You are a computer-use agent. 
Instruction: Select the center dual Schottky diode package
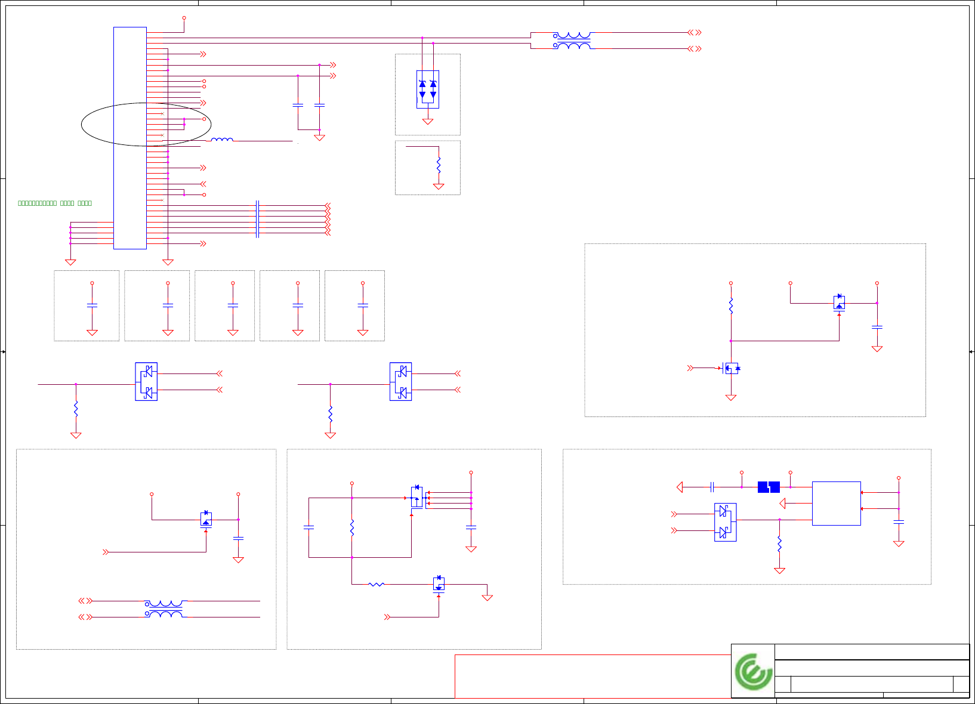pos(401,382)
